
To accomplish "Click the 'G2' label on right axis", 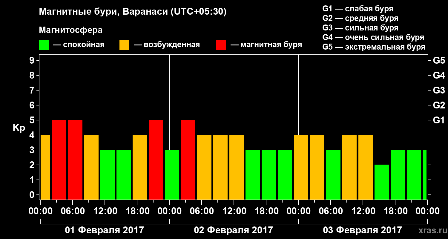I will click(439, 105).
